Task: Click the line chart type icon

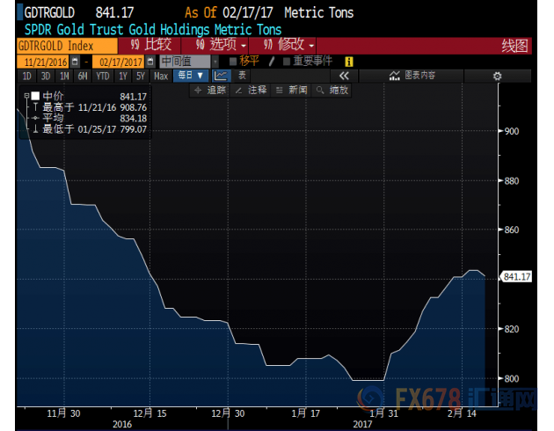Action: pos(222,76)
